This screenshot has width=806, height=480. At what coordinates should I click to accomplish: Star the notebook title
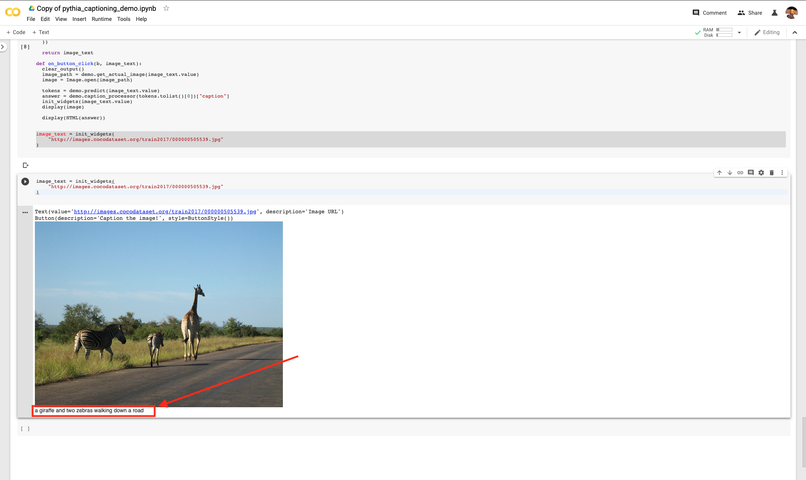click(x=166, y=8)
